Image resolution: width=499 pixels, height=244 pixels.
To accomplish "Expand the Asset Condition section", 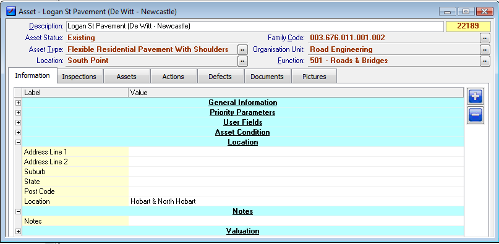I will (18, 132).
